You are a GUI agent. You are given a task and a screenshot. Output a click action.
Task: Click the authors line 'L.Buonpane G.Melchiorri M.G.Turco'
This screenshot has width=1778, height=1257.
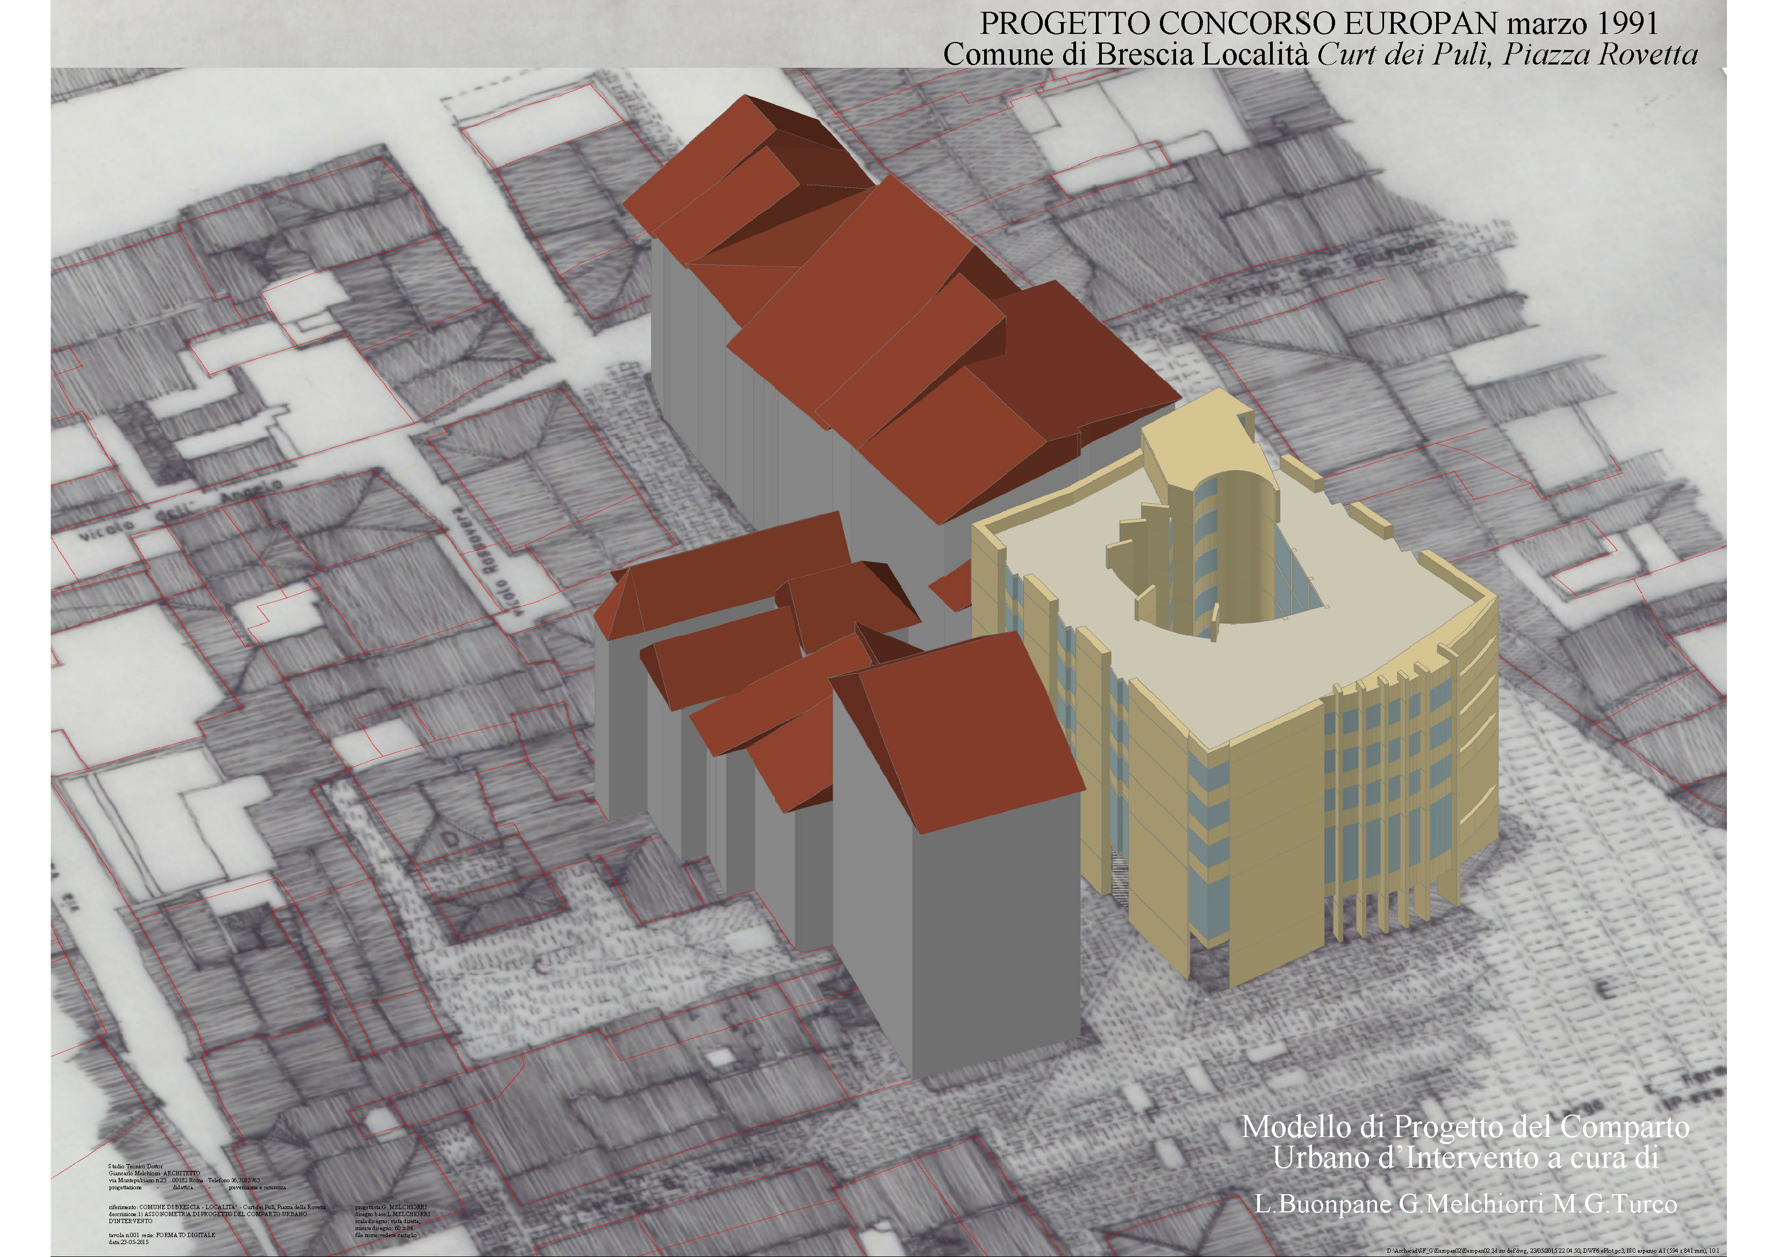click(1466, 1204)
